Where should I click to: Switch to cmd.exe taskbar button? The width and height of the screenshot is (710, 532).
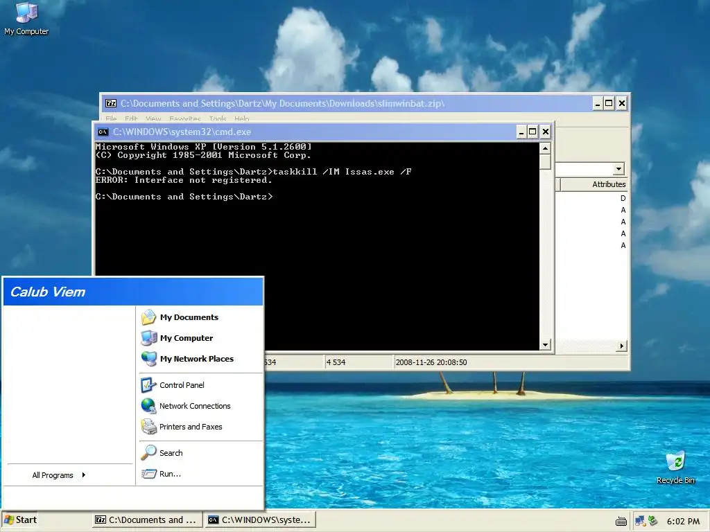coord(261,520)
